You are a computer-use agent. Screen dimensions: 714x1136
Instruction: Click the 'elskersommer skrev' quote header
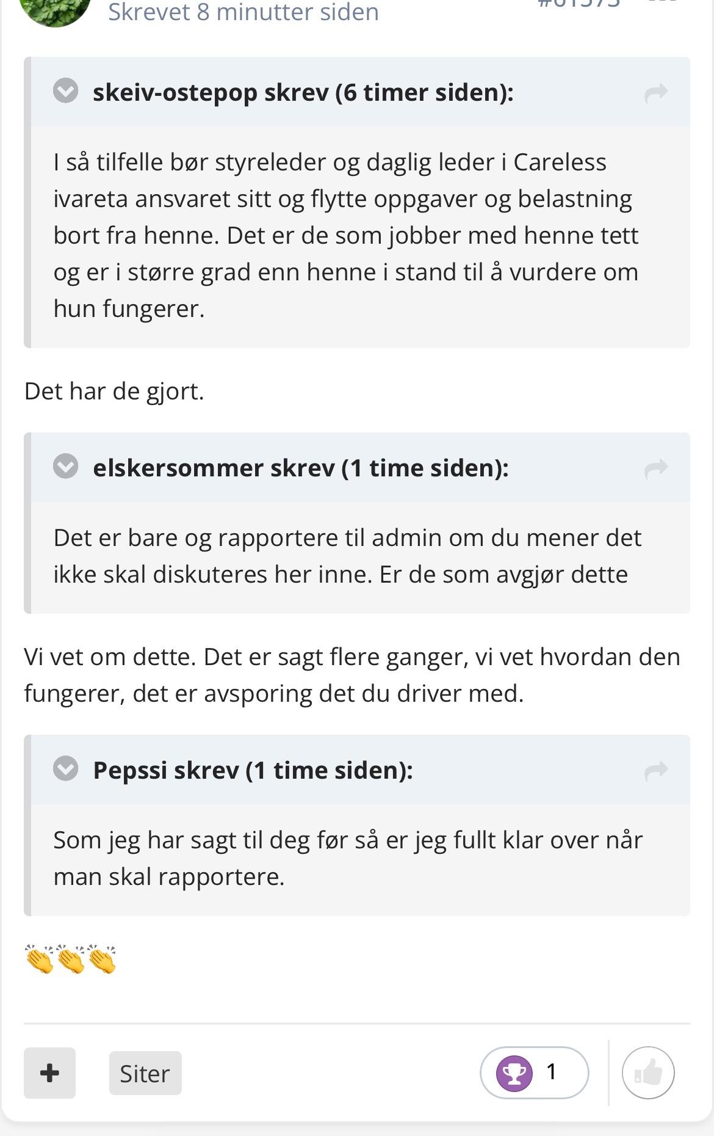300,468
